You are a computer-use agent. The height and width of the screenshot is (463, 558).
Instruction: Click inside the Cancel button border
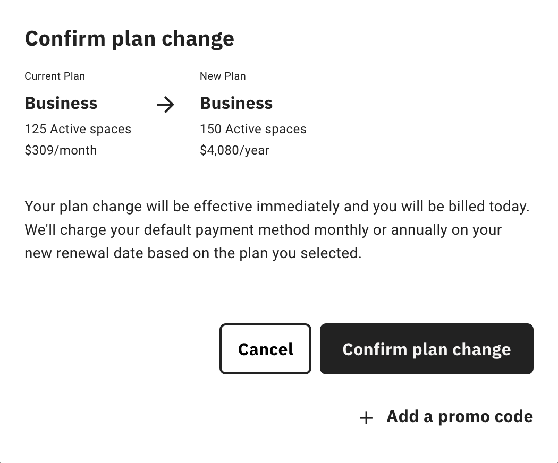[265, 349]
